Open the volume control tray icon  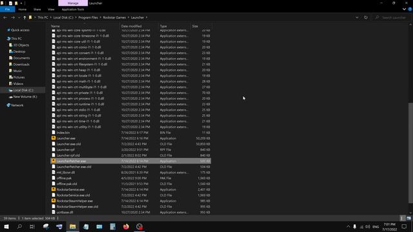coord(368,226)
